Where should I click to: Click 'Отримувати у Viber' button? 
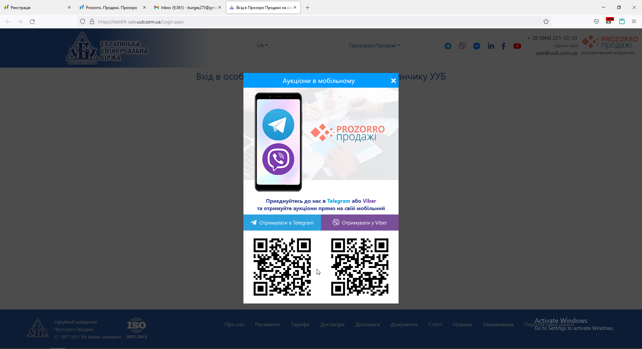tap(360, 223)
